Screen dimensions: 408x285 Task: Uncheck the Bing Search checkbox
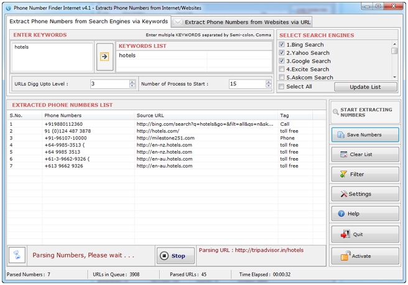pyautogui.click(x=282, y=45)
